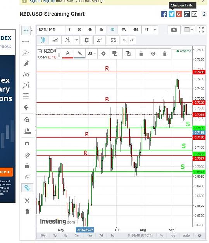This screenshot has height=243, width=209.
Task: Change text color via A swatch
Action: point(68,54)
